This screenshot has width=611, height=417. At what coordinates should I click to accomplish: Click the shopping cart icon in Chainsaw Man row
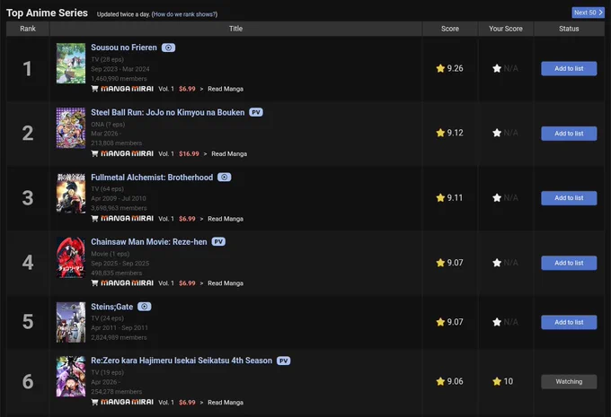click(x=94, y=283)
